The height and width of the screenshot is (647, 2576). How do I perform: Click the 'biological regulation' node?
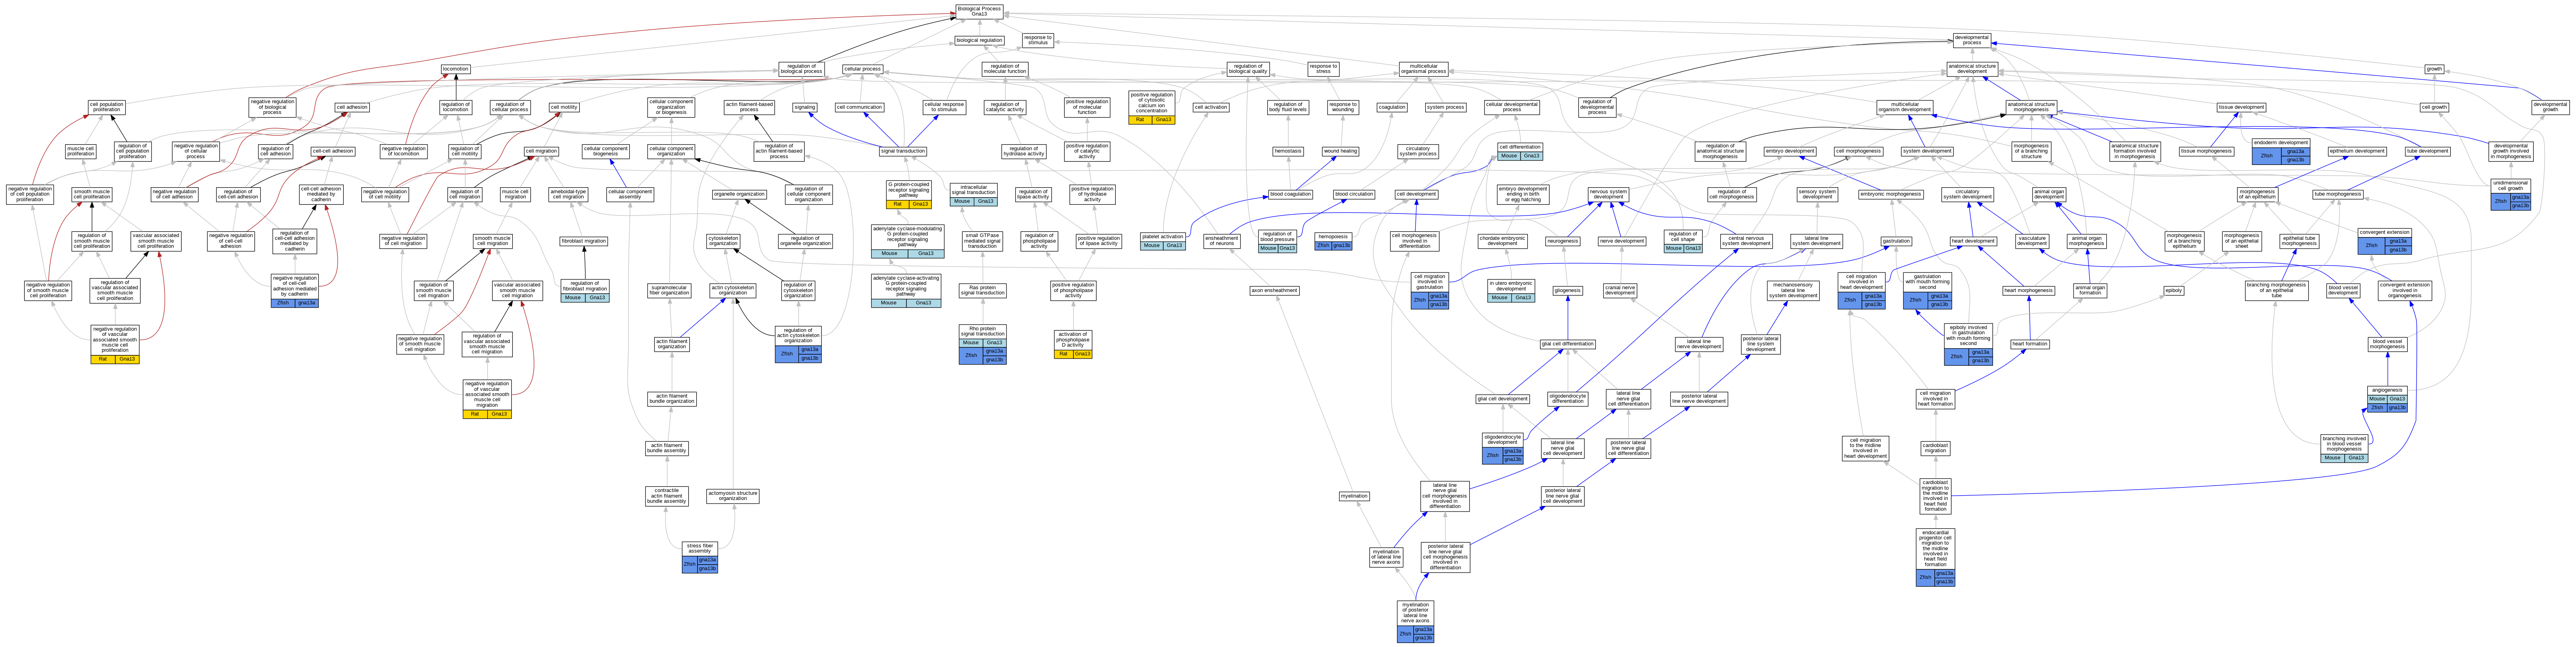pyautogui.click(x=979, y=41)
